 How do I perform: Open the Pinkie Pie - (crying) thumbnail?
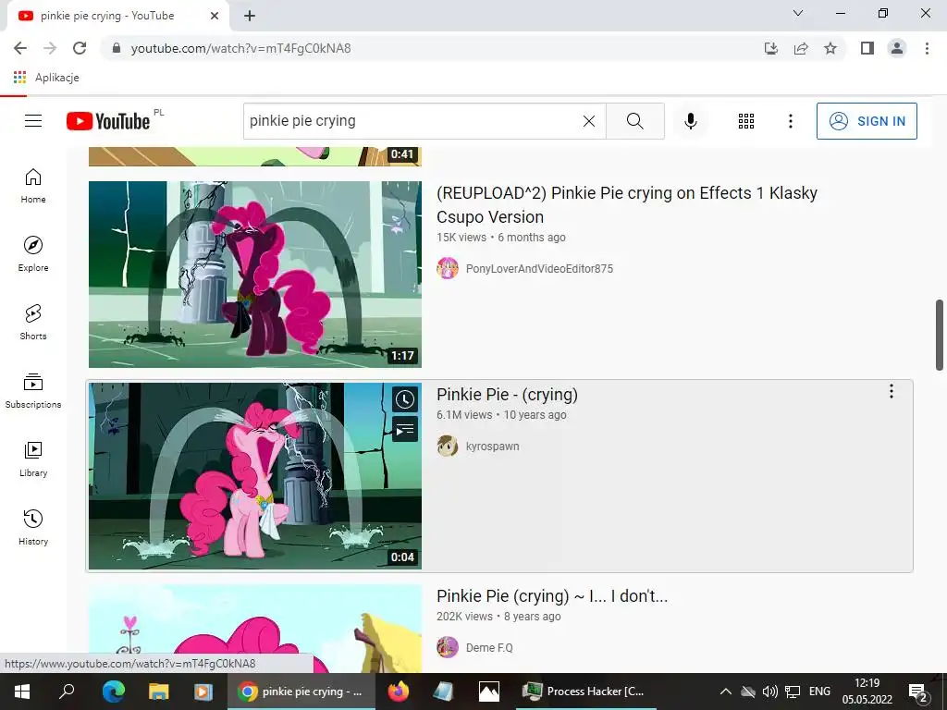255,476
